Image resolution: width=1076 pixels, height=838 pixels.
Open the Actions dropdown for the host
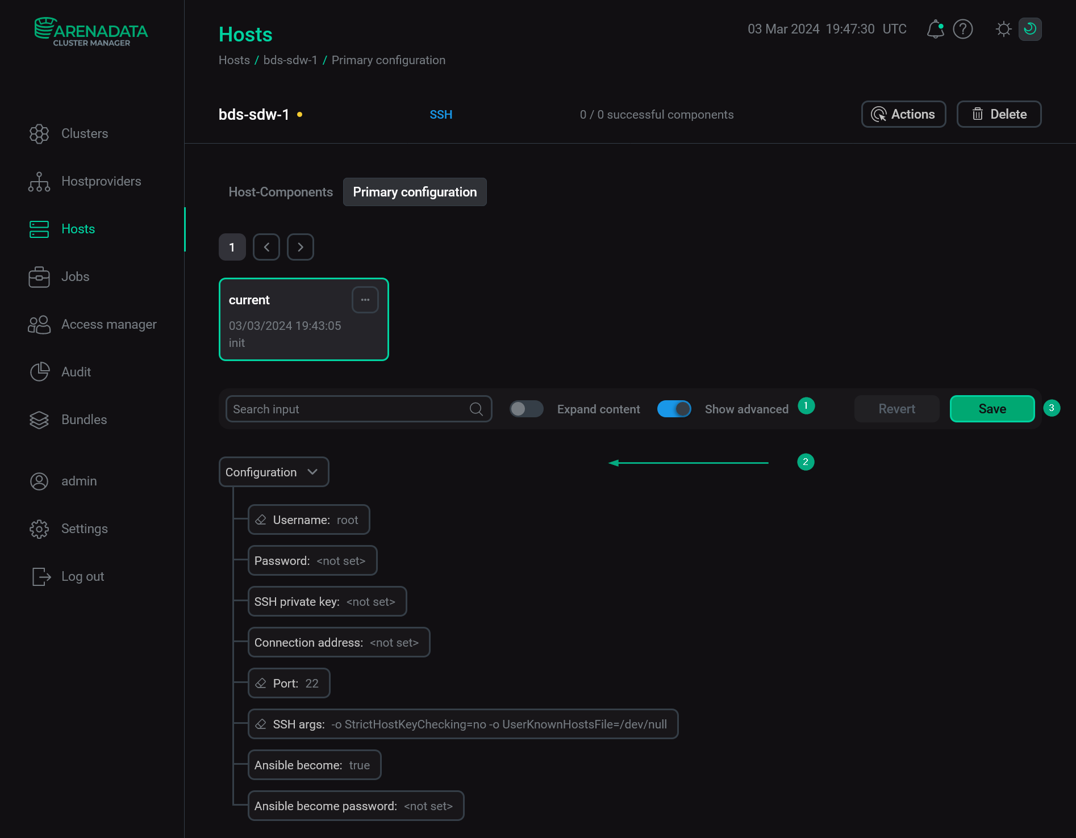coord(903,114)
